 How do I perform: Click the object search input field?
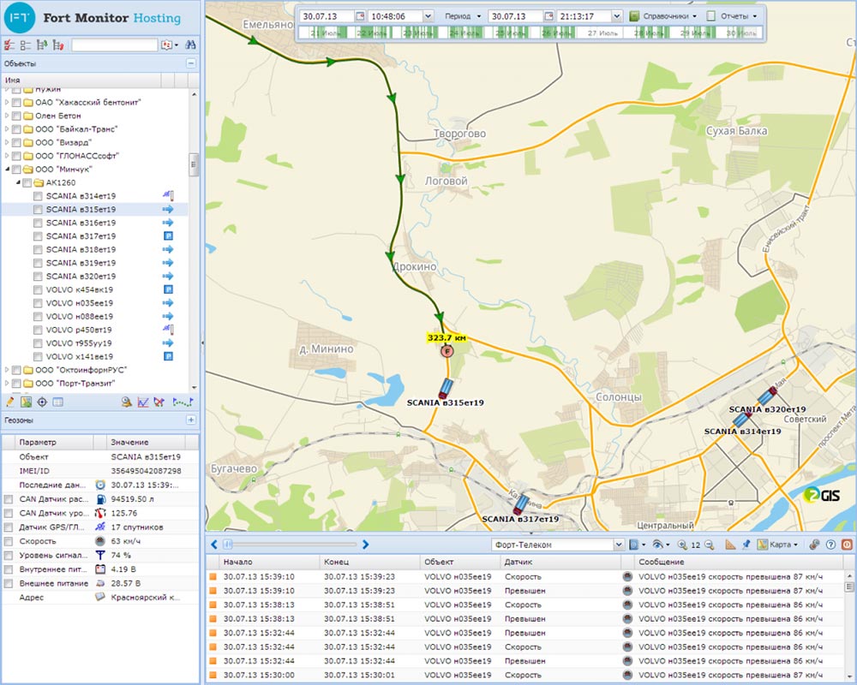tap(114, 45)
